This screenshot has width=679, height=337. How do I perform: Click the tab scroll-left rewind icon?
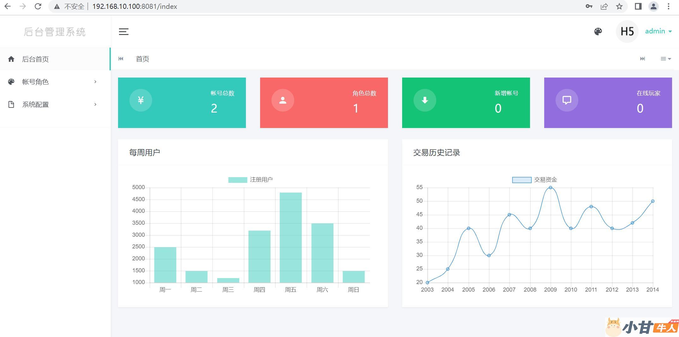[121, 59]
